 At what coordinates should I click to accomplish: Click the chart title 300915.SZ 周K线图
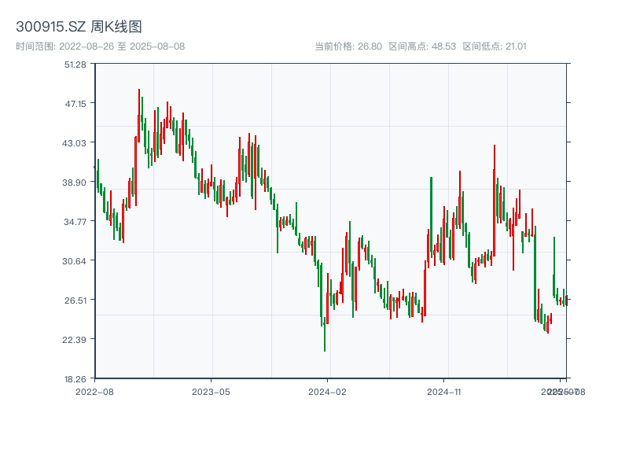[79, 28]
